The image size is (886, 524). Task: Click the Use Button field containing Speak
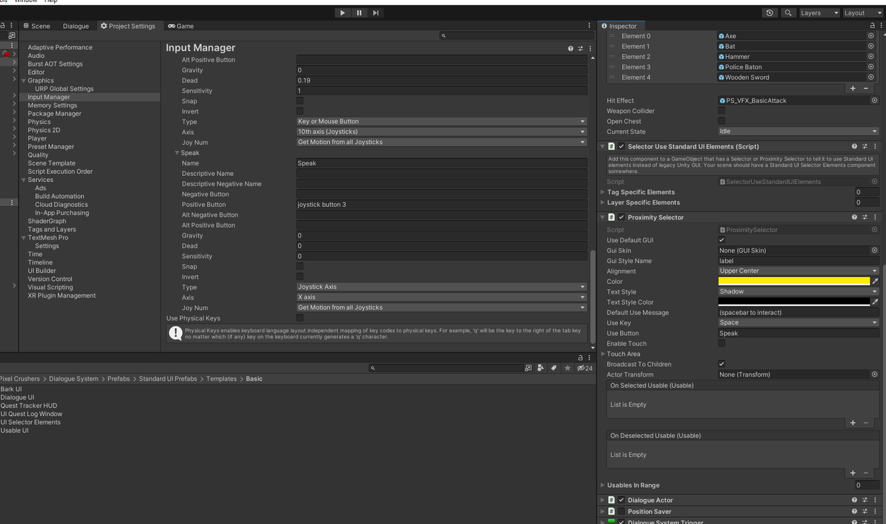tap(798, 333)
